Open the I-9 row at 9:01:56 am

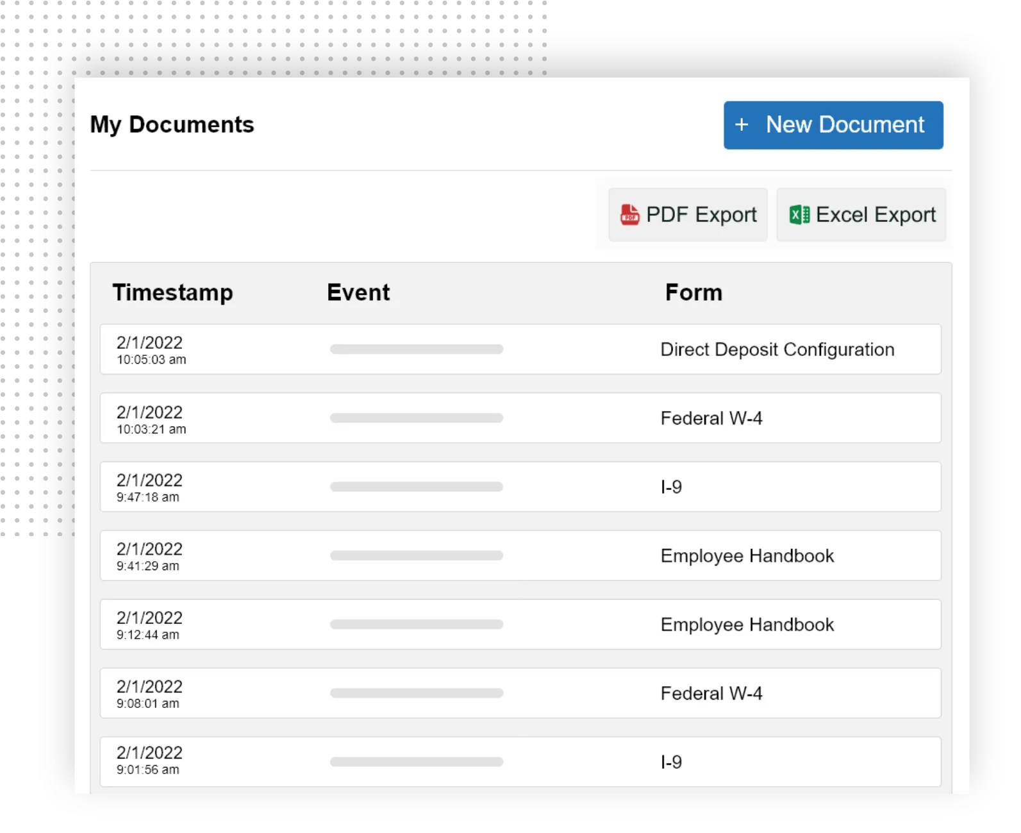tap(520, 762)
